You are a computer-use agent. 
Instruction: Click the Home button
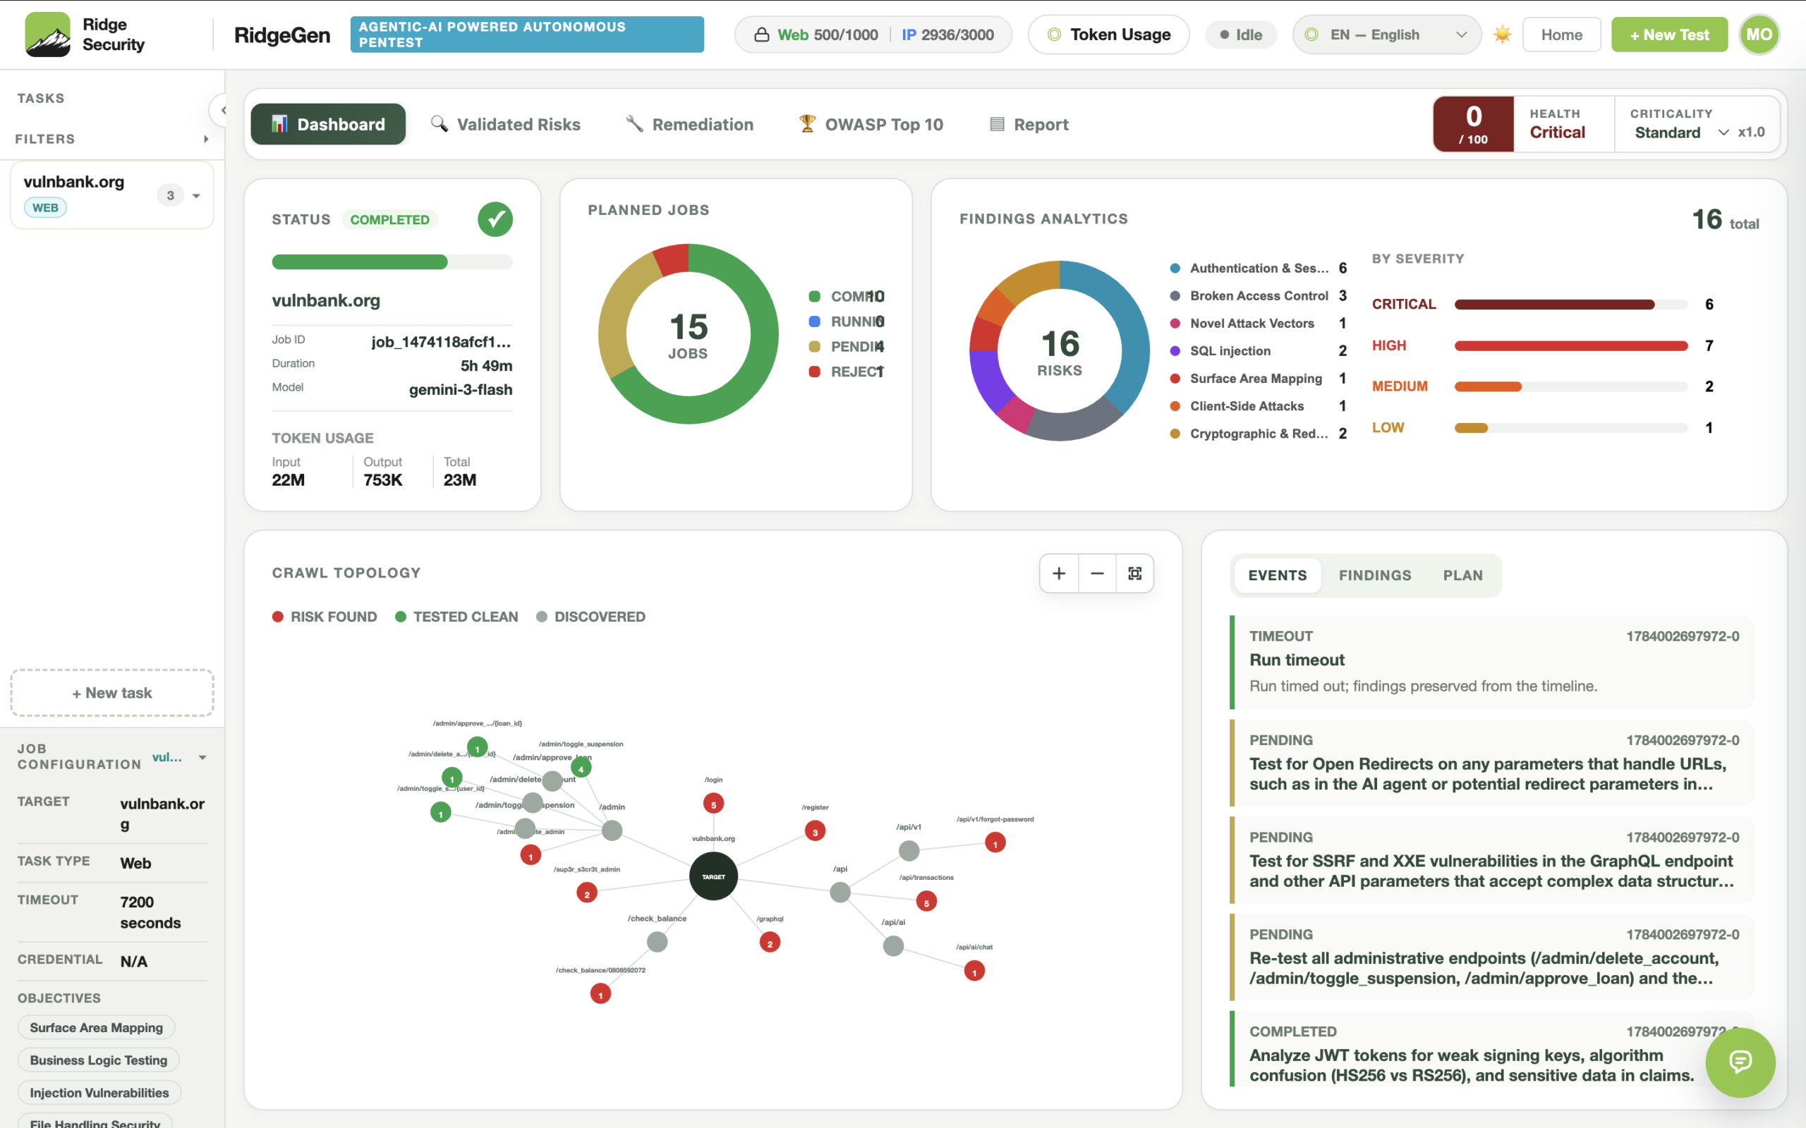tap(1561, 35)
